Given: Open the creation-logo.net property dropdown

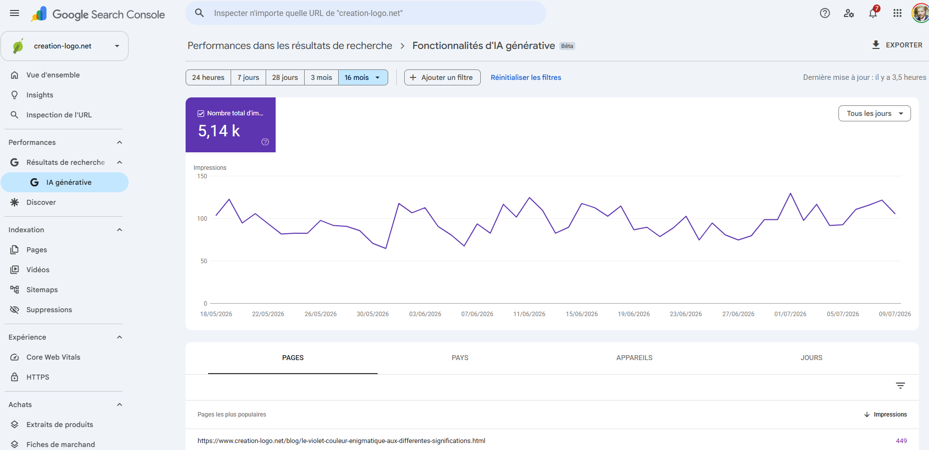Looking at the screenshot, I should coord(65,46).
